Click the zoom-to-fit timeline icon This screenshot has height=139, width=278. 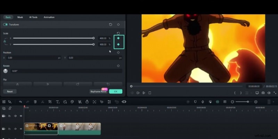point(124,102)
